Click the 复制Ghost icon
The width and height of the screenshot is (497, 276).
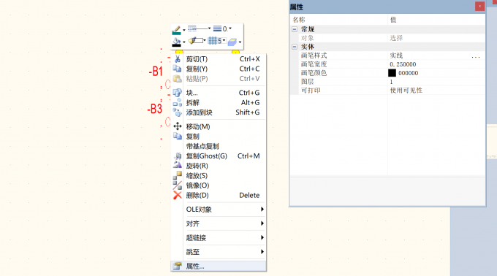[x=178, y=156]
